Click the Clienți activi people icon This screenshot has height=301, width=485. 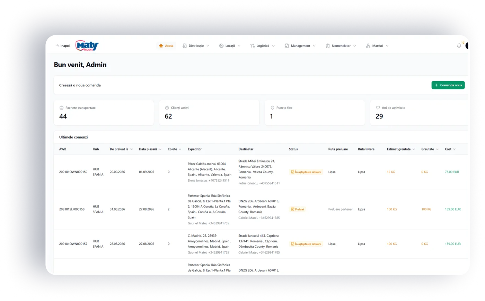point(167,108)
